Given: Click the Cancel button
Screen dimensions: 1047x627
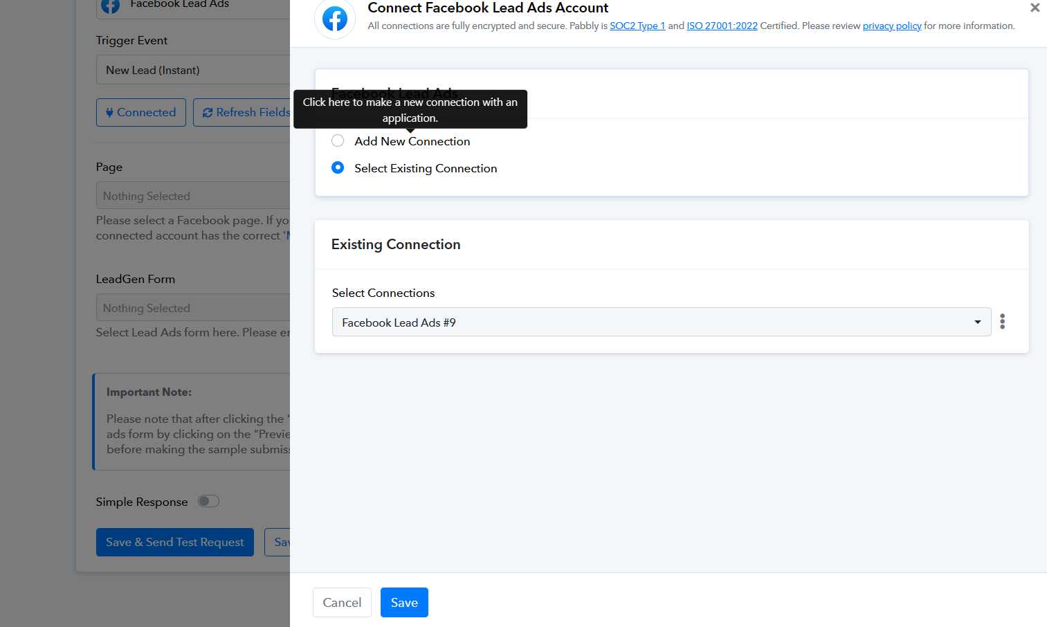Looking at the screenshot, I should tap(342, 602).
